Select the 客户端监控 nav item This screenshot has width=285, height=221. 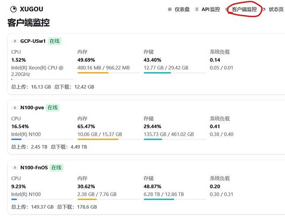pos(244,9)
